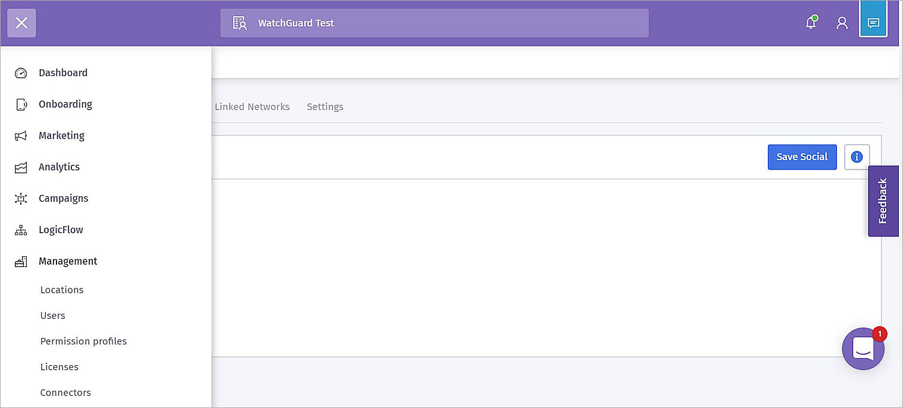903x408 pixels.
Task: Expand the Campaigns menu item
Action: point(63,199)
